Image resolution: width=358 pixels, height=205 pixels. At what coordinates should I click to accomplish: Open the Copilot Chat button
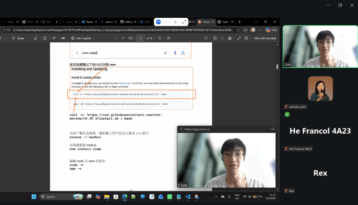click(x=271, y=30)
